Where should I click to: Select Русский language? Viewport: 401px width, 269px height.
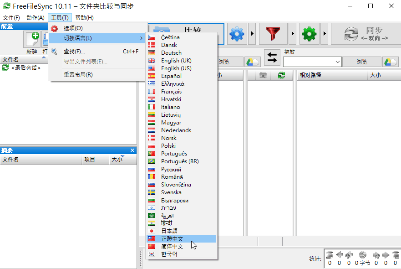182,169
